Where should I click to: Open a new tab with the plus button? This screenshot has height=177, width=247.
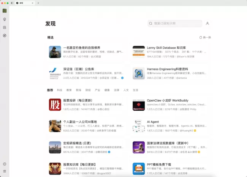point(38,3)
